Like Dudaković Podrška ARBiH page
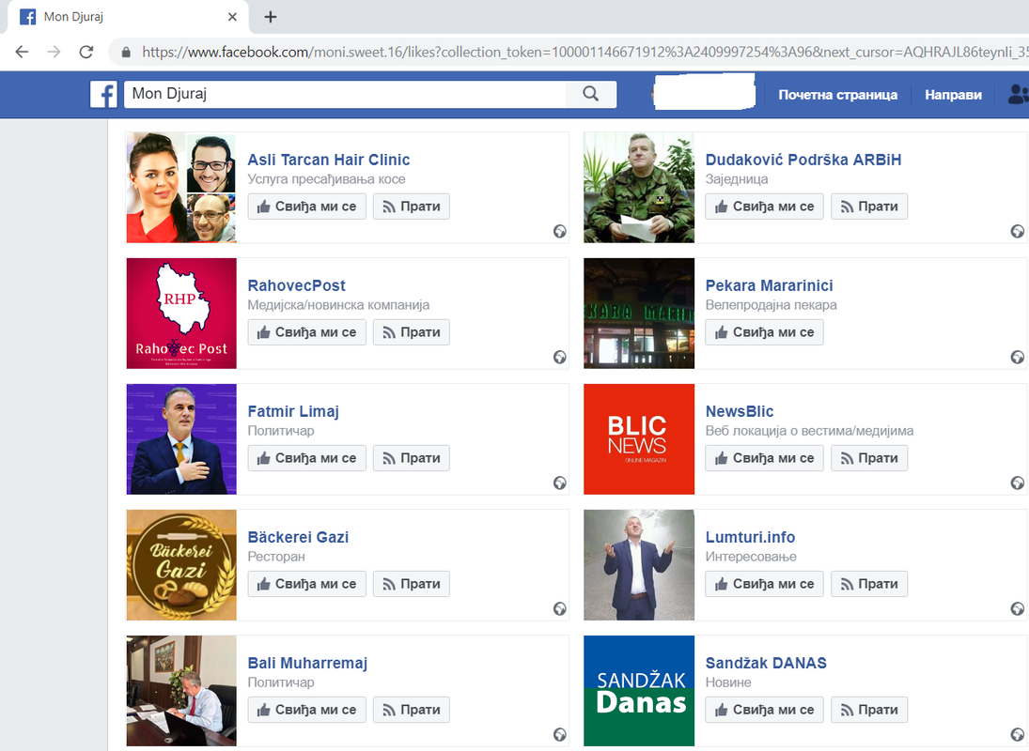 point(764,207)
